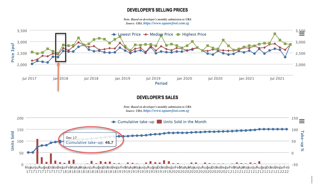Click the Period x-axis label
This screenshot has width=323, height=185.
tap(161, 83)
